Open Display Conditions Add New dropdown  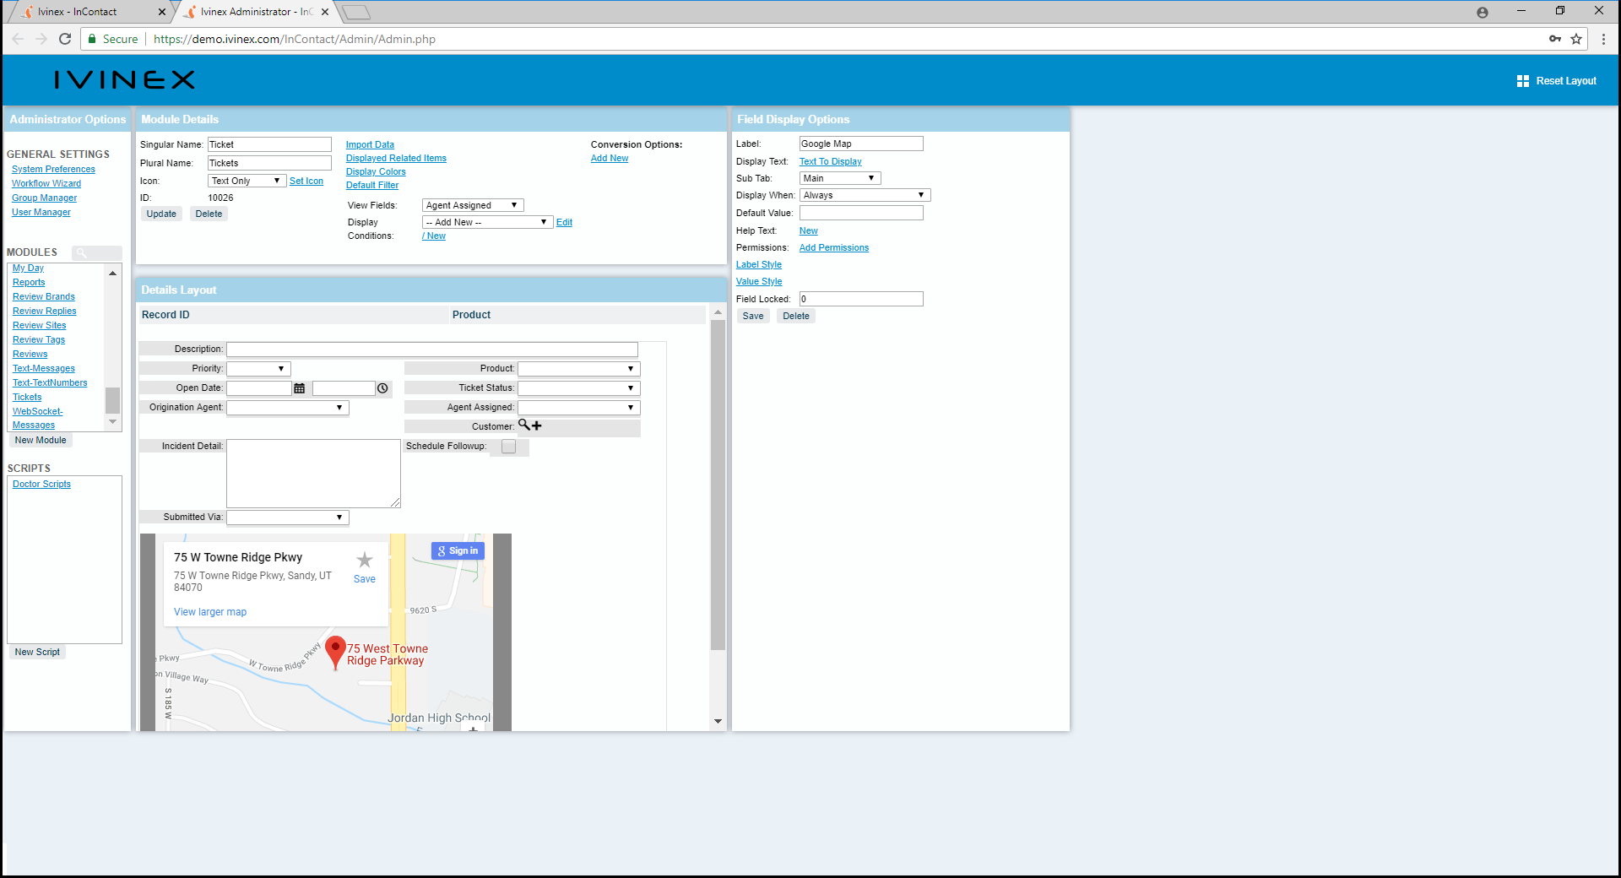(487, 222)
